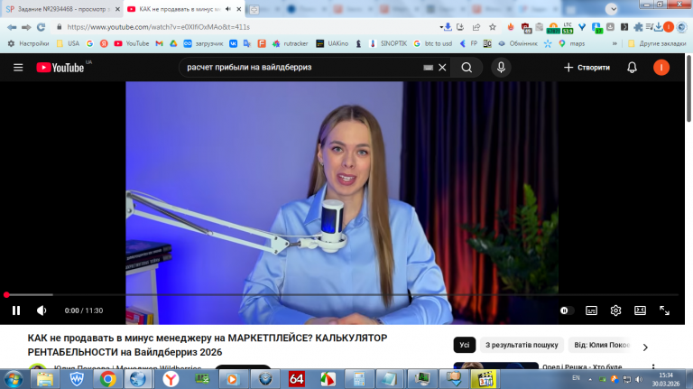
Task: Start voice search with the microphone
Action: pyautogui.click(x=501, y=68)
